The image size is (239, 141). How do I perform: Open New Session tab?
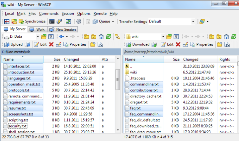pyautogui.click(x=63, y=29)
